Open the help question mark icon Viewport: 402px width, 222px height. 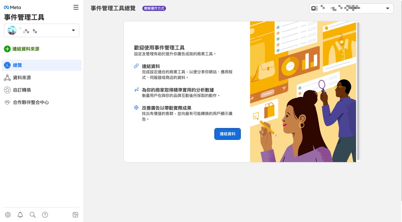click(x=45, y=215)
